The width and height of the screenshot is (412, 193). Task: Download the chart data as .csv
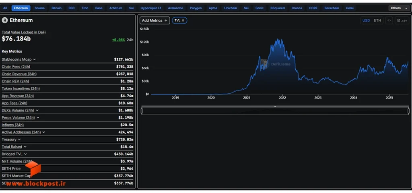pyautogui.click(x=402, y=21)
